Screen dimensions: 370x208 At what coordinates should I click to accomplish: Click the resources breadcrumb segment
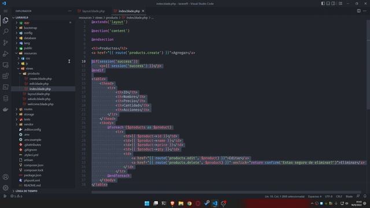85,18
